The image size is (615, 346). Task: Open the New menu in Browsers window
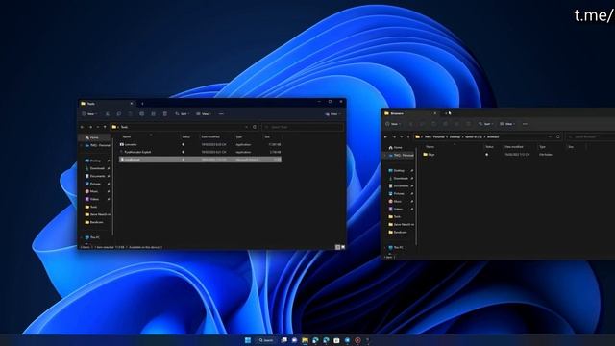click(x=393, y=124)
